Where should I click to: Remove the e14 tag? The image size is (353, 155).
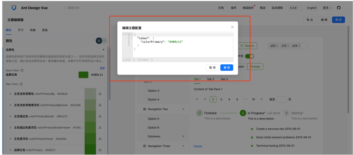(299, 46)
